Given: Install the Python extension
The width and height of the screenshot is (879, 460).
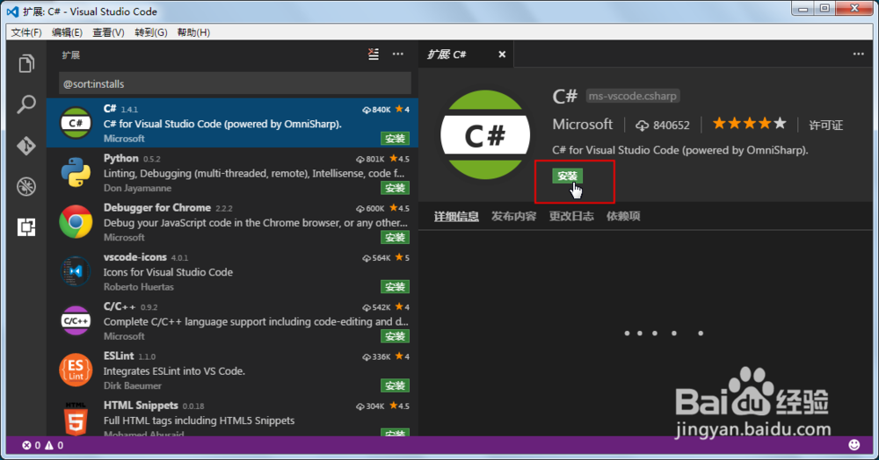Looking at the screenshot, I should click(395, 188).
